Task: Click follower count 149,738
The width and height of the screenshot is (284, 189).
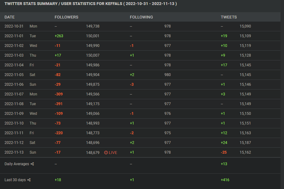Action: [93, 26]
